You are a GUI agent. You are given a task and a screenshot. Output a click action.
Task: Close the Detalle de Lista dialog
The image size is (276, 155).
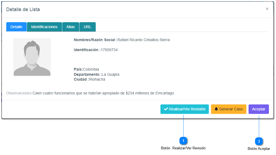coord(267,9)
